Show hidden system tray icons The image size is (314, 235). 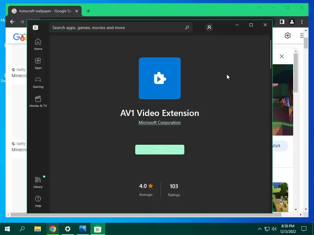click(x=259, y=229)
